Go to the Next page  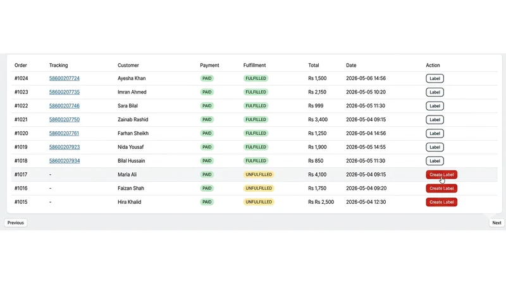point(497,223)
